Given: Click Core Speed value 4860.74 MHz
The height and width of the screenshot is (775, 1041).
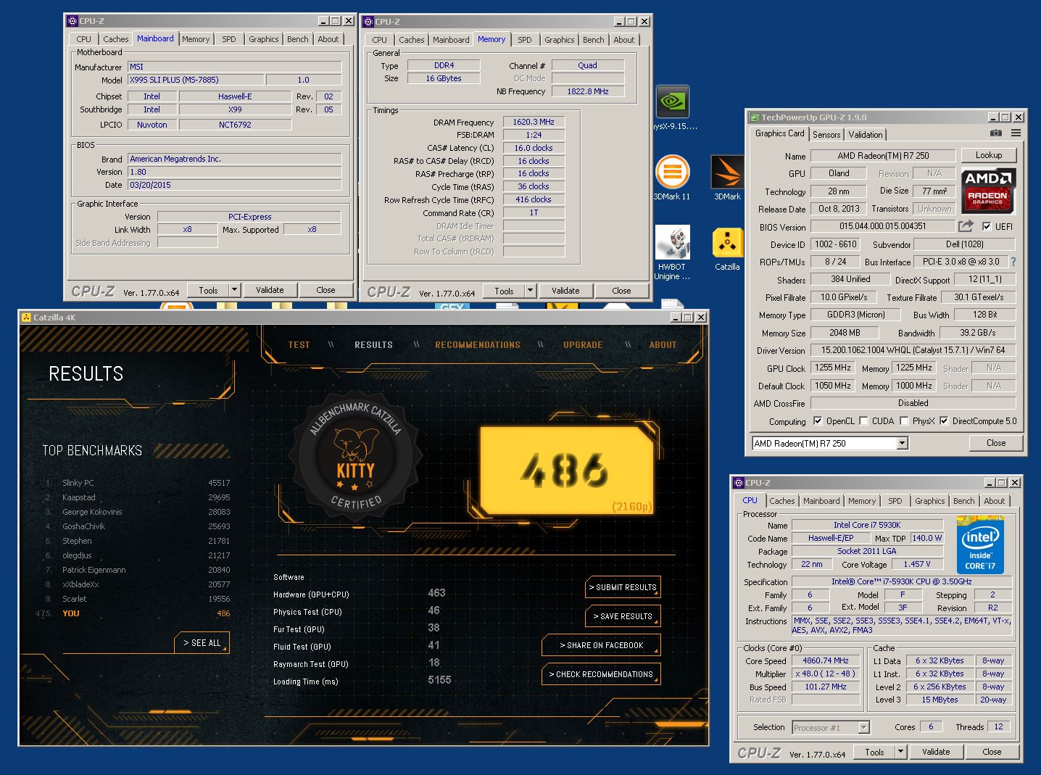Looking at the screenshot, I should (825, 661).
